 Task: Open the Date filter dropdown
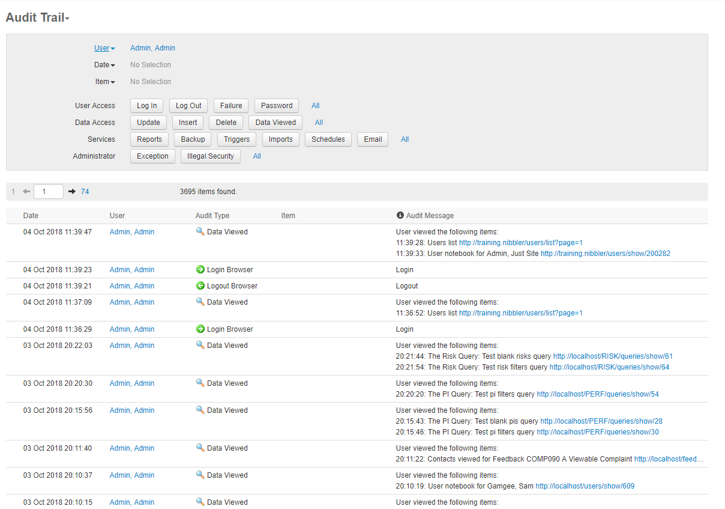tap(104, 65)
